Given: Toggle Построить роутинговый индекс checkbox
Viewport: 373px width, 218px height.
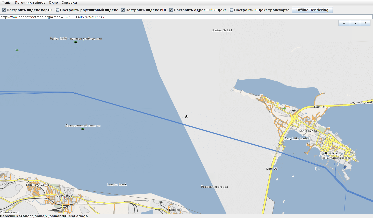Looking at the screenshot, I should tap(57, 10).
